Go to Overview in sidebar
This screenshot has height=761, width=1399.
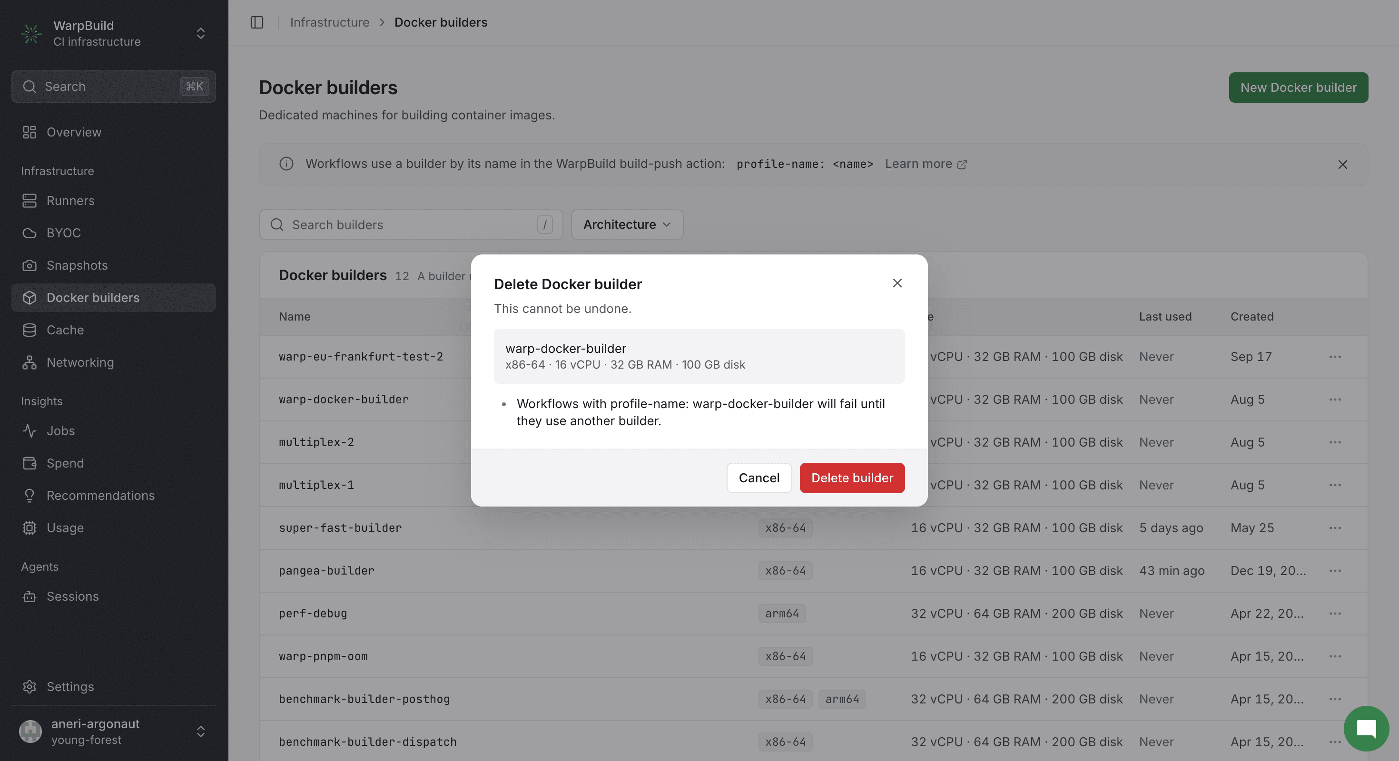point(114,132)
